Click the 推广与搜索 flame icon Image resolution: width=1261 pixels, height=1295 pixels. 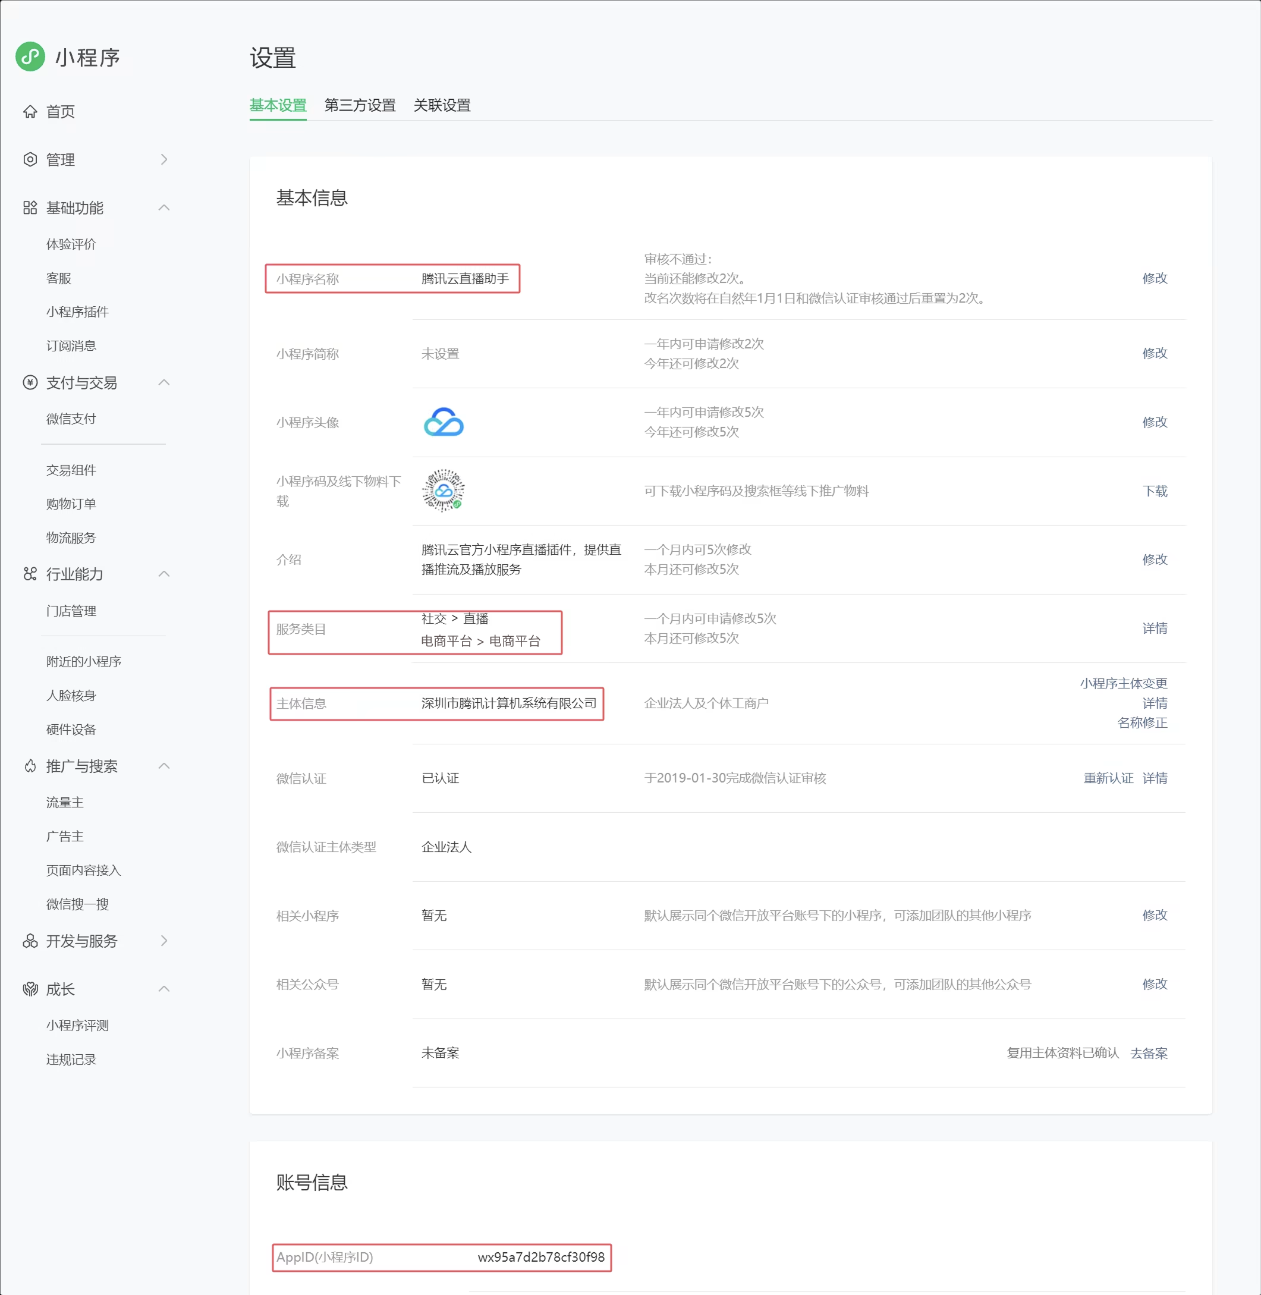[30, 766]
